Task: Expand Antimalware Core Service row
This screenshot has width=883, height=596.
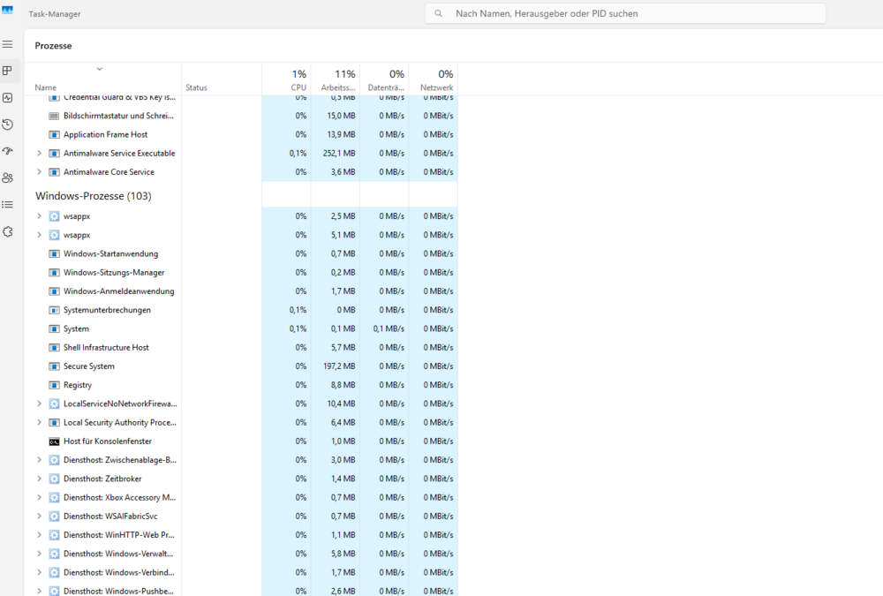Action: [39, 172]
